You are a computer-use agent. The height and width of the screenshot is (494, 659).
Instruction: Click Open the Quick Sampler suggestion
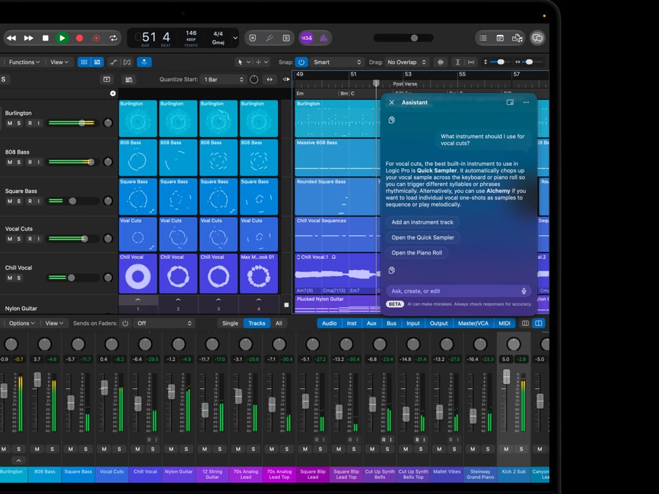(x=423, y=237)
